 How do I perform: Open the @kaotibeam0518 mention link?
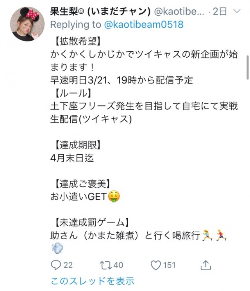click(x=143, y=25)
